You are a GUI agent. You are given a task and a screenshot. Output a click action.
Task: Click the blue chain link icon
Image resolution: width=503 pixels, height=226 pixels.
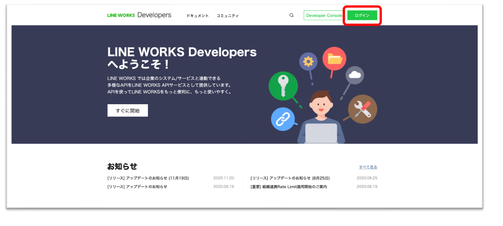(x=283, y=119)
